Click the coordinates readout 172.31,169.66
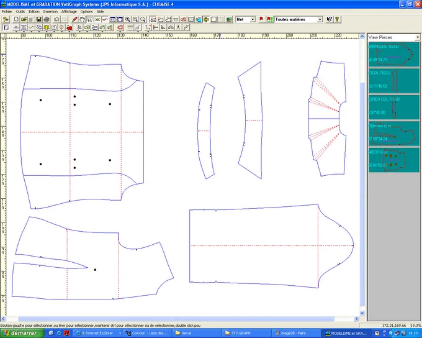 tap(393, 326)
